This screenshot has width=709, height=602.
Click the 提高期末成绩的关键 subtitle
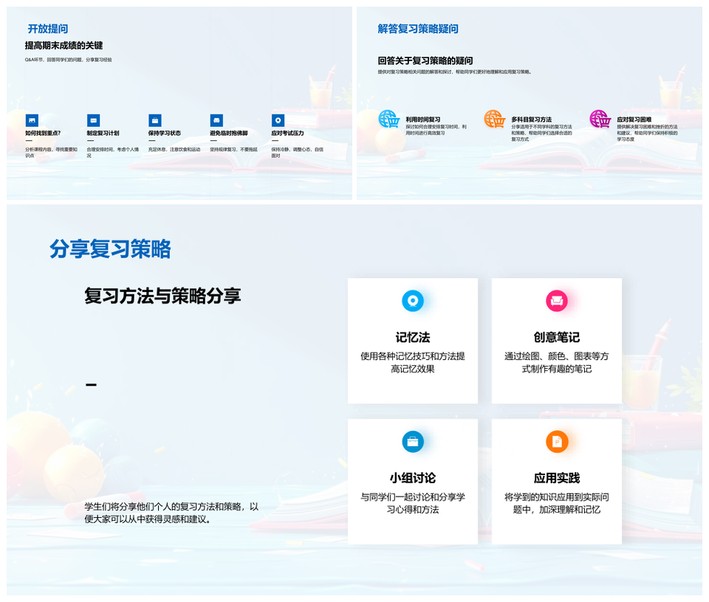click(64, 46)
